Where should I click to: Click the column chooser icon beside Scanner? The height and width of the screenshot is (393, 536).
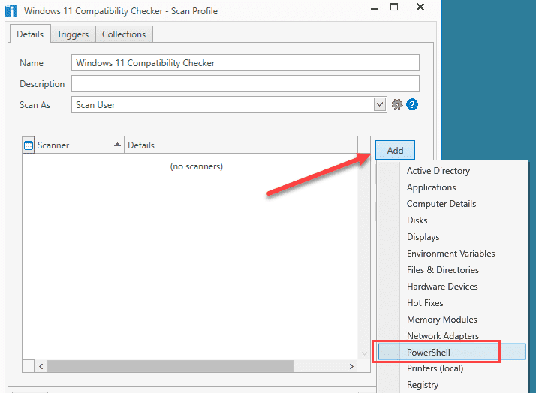tap(29, 145)
